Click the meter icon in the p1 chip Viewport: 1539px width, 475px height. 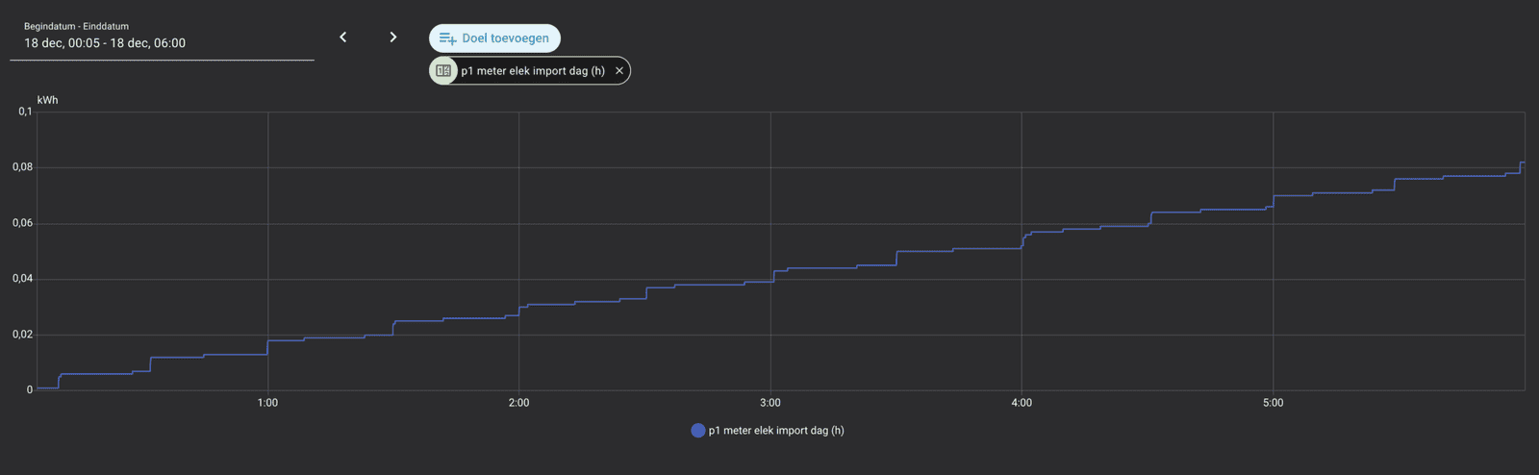pyautogui.click(x=443, y=71)
